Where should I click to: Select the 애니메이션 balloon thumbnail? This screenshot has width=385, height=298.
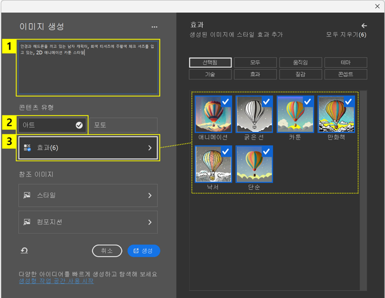click(x=213, y=114)
